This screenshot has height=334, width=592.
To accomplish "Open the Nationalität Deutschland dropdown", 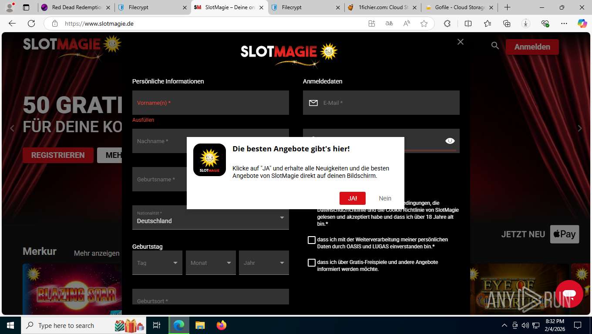I will click(x=211, y=217).
